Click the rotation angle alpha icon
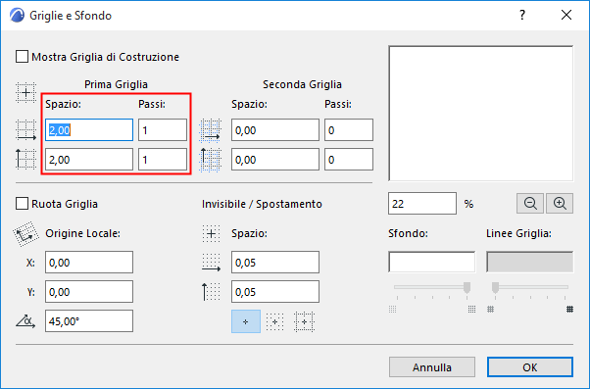Screen dimensions: 590x389 25,321
